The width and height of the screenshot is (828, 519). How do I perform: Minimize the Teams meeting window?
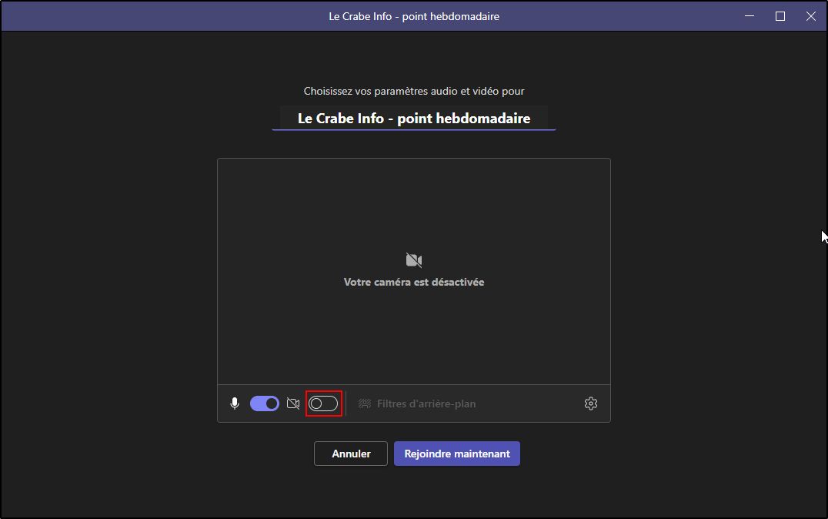pos(750,16)
